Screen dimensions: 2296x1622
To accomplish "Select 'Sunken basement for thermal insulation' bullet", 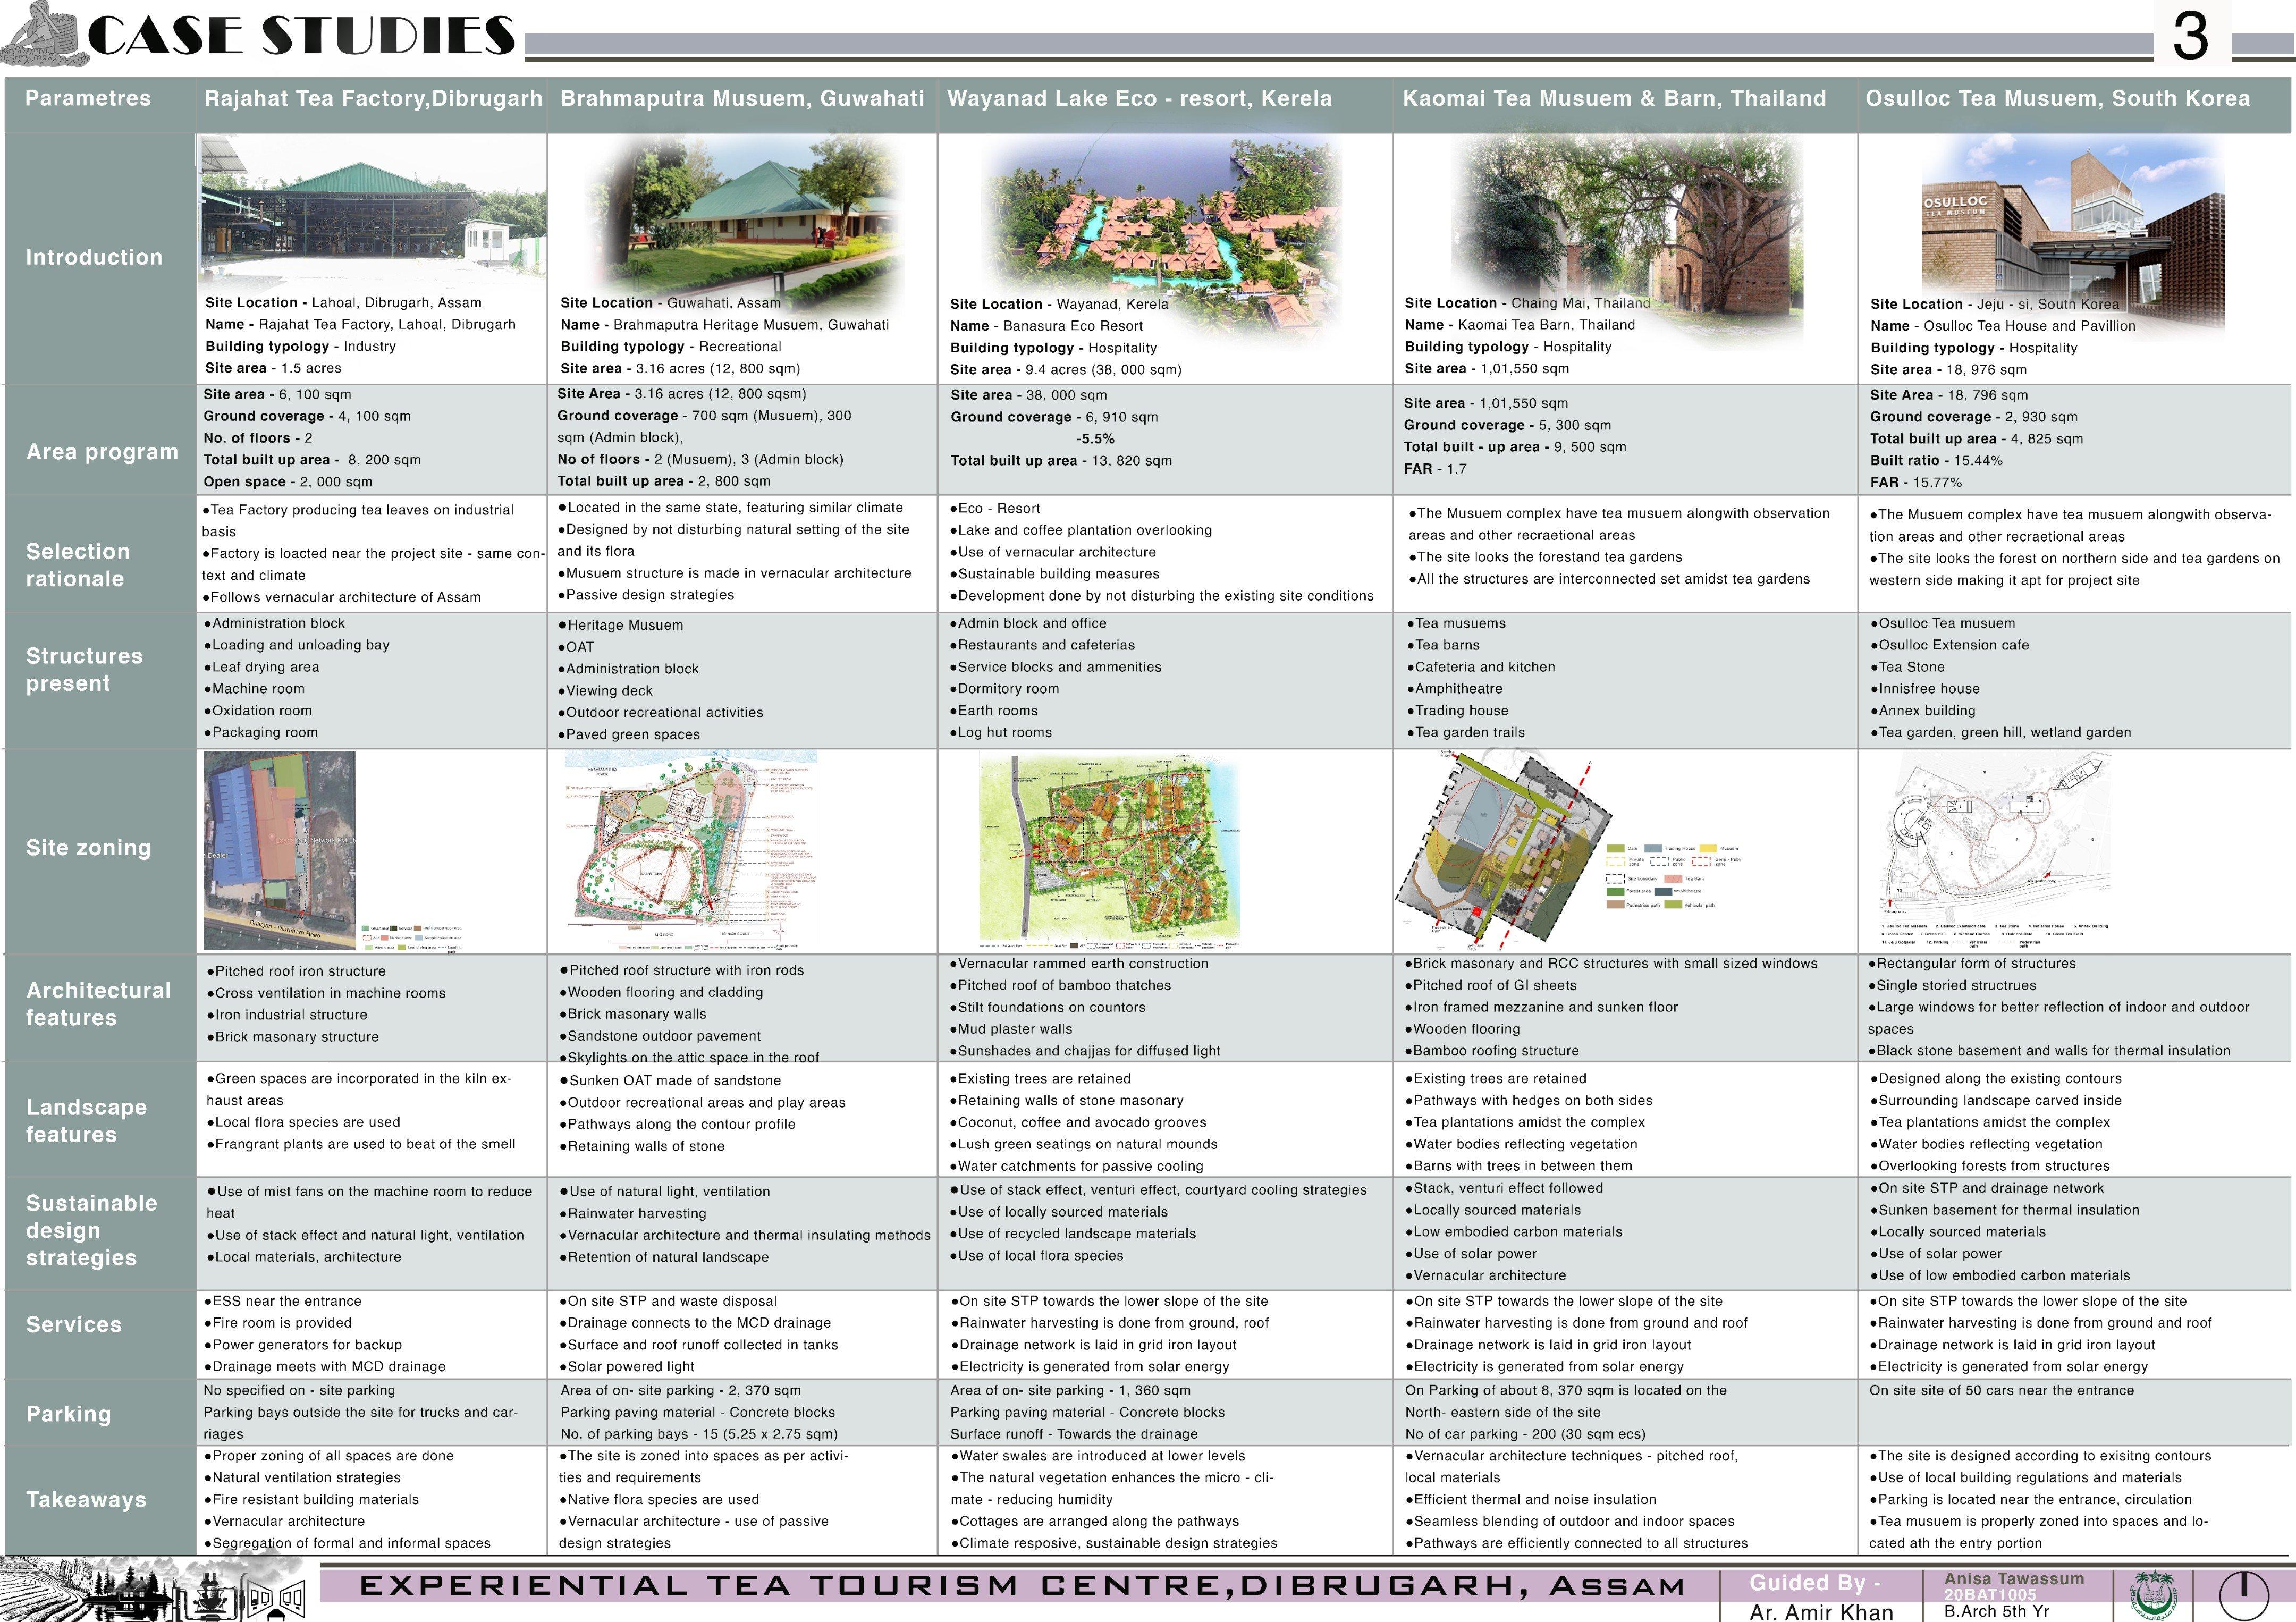I will (x=2005, y=1210).
